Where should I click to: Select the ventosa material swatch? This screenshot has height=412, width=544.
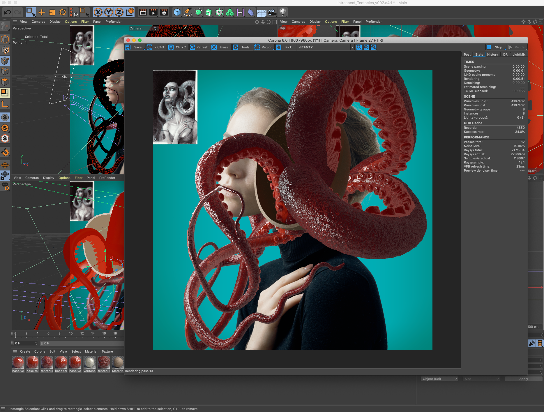(x=89, y=365)
